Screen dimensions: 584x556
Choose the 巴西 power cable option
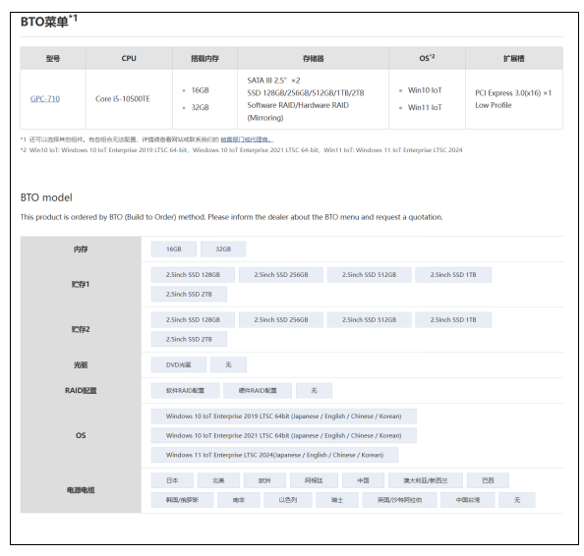488,480
